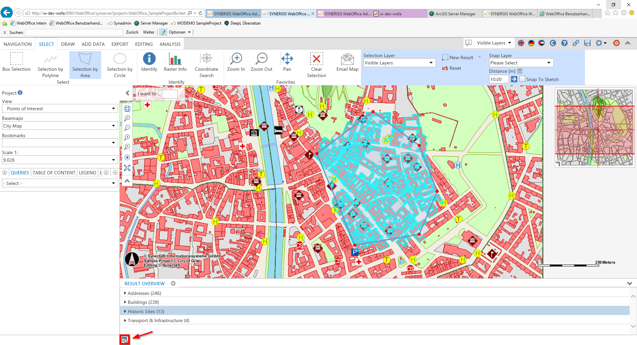The height and width of the screenshot is (345, 637).
Task: Click the Clear Selection icon
Action: 316,59
